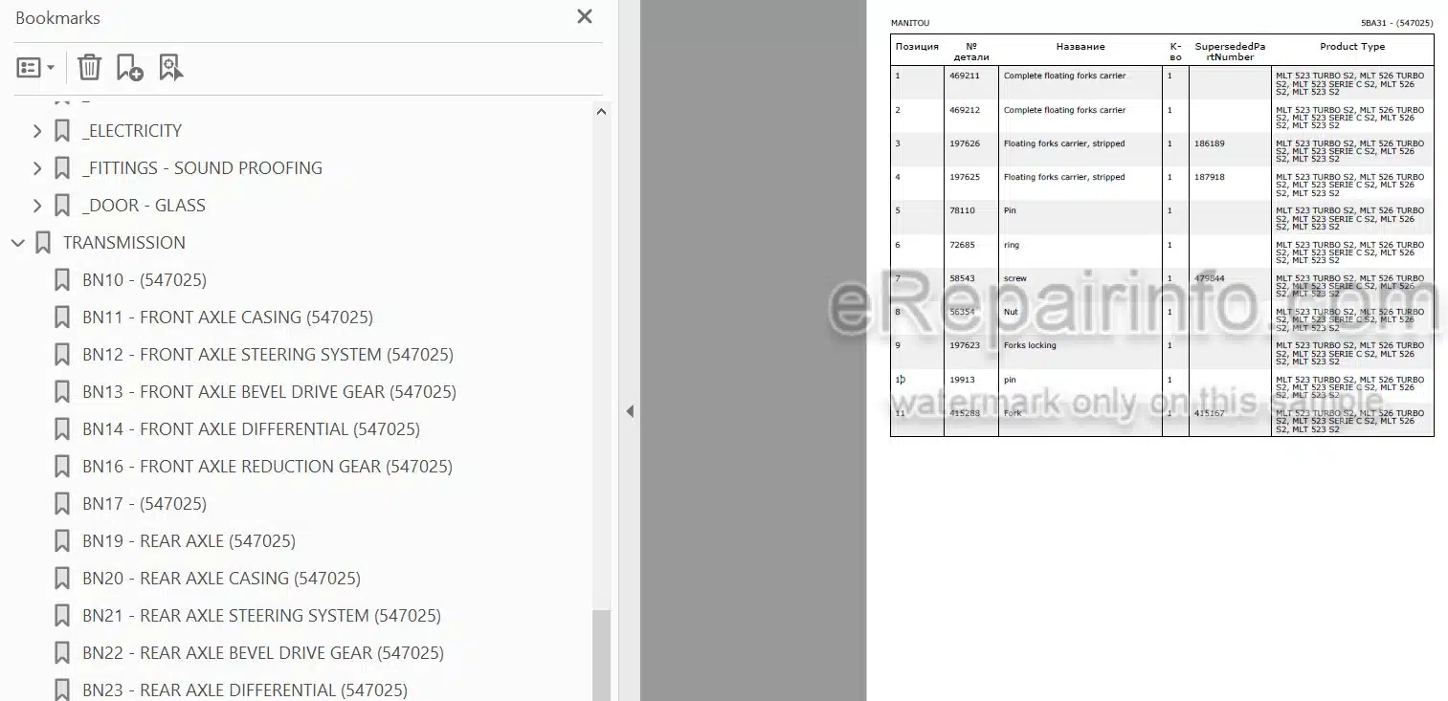This screenshot has height=701, width=1448.
Task: Click part number 469211 cell
Action: pos(964,76)
